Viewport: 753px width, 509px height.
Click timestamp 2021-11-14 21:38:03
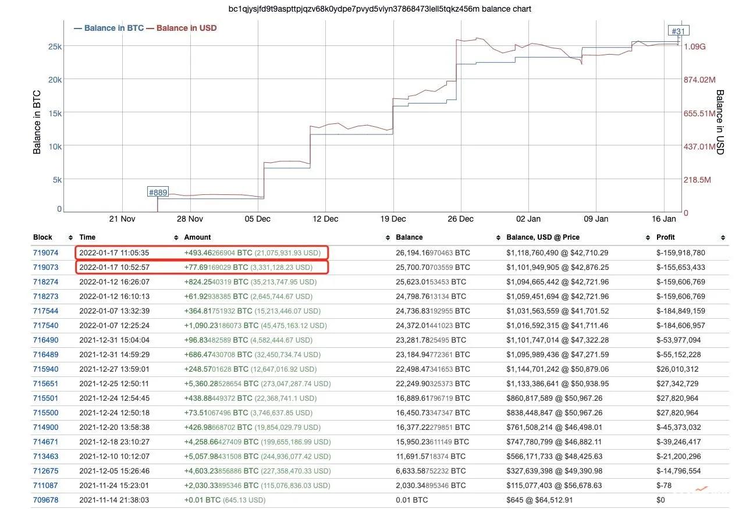click(x=114, y=500)
